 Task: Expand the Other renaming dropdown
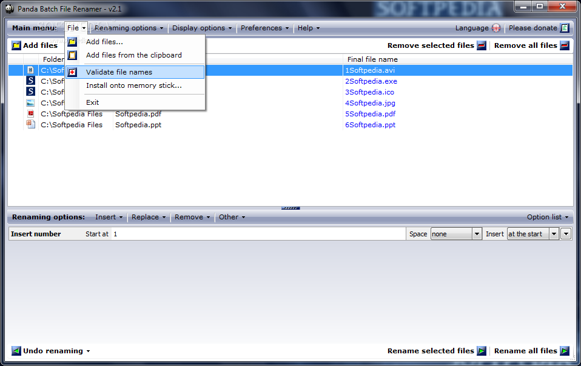click(x=232, y=217)
